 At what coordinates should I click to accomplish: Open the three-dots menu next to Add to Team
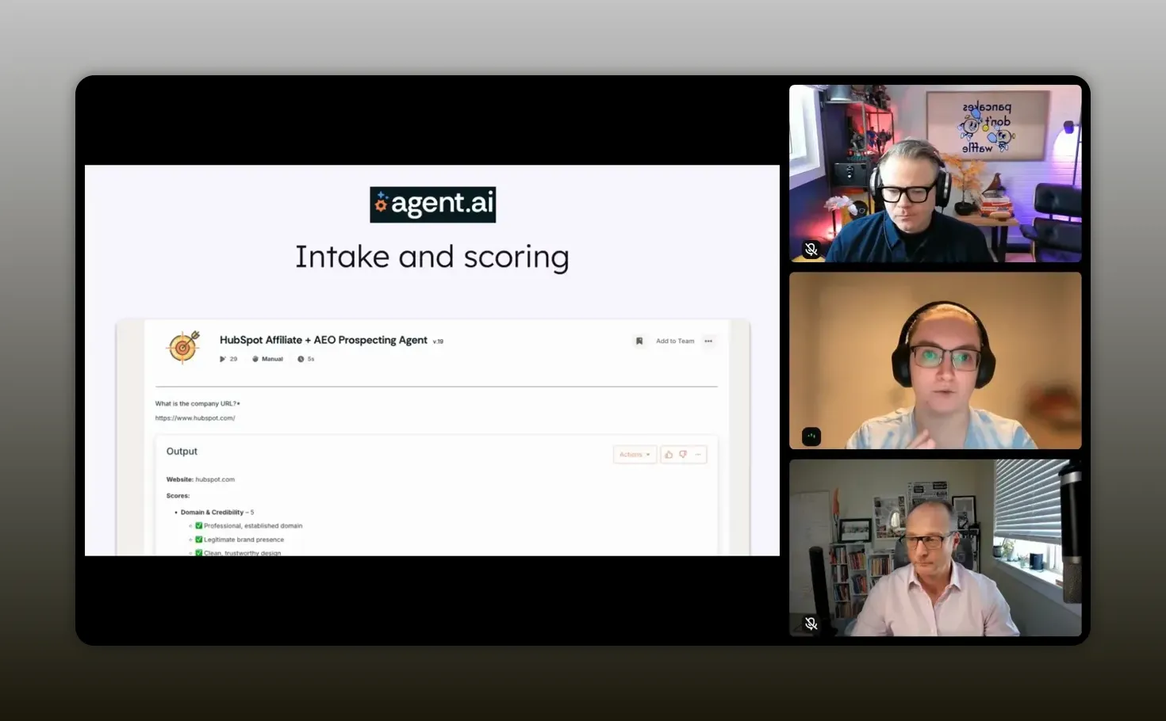tap(708, 341)
